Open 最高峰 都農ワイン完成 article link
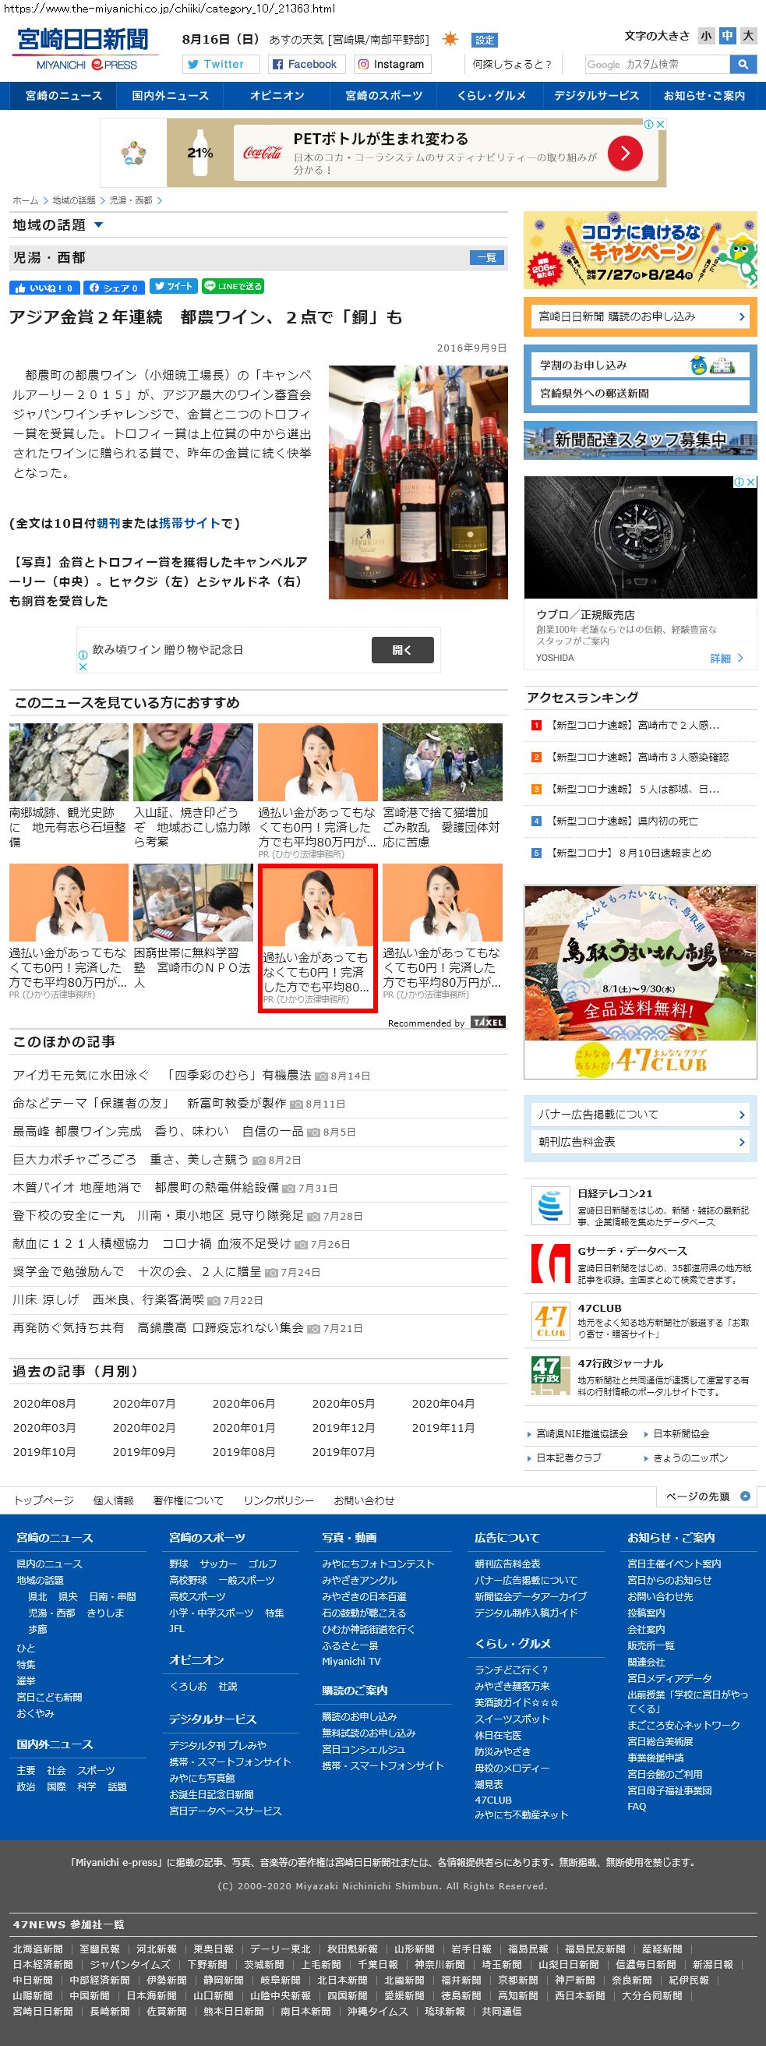The image size is (766, 2046). 158,1131
